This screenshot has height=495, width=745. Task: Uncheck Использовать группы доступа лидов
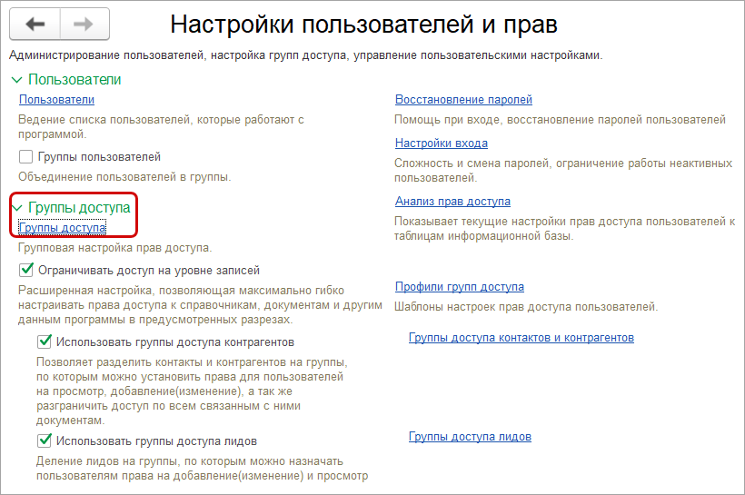click(x=45, y=441)
